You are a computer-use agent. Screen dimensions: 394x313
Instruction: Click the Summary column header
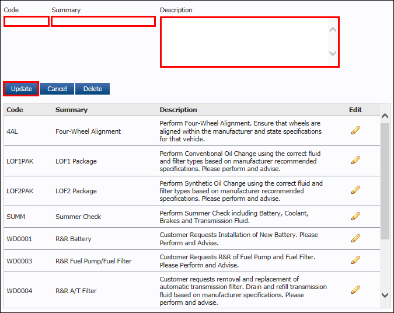(71, 110)
